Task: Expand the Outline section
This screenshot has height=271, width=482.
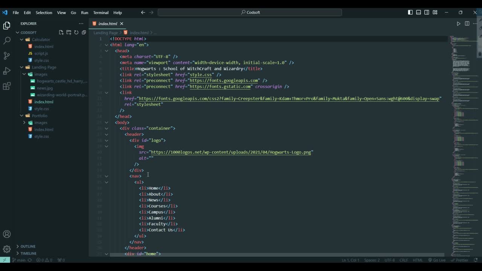Action: coord(17,247)
